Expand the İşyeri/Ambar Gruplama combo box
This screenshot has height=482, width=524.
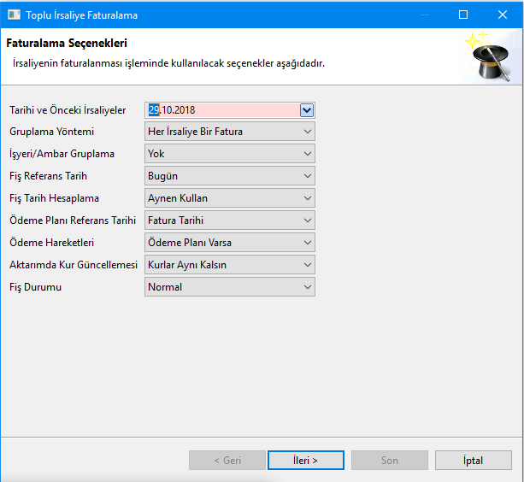point(230,154)
